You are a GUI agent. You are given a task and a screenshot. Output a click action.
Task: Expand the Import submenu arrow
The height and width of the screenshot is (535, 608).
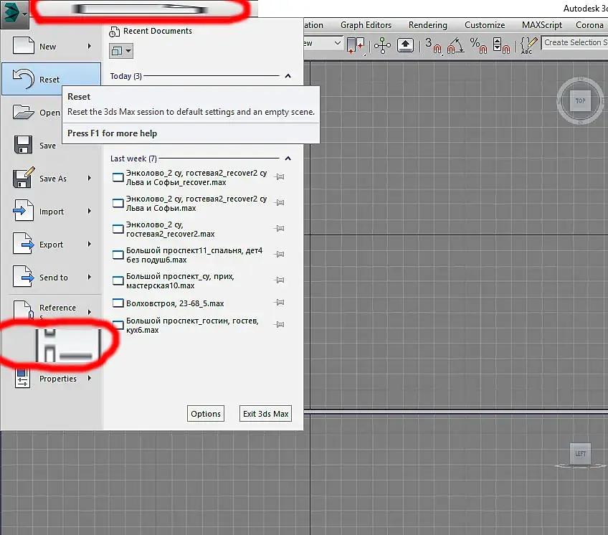tap(90, 211)
